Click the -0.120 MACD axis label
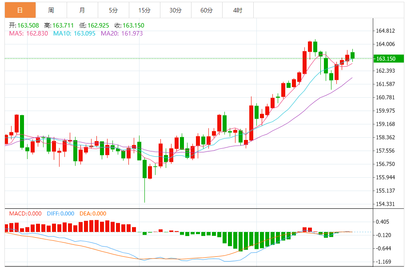Viewport: 407px width, 267px height. [383, 235]
